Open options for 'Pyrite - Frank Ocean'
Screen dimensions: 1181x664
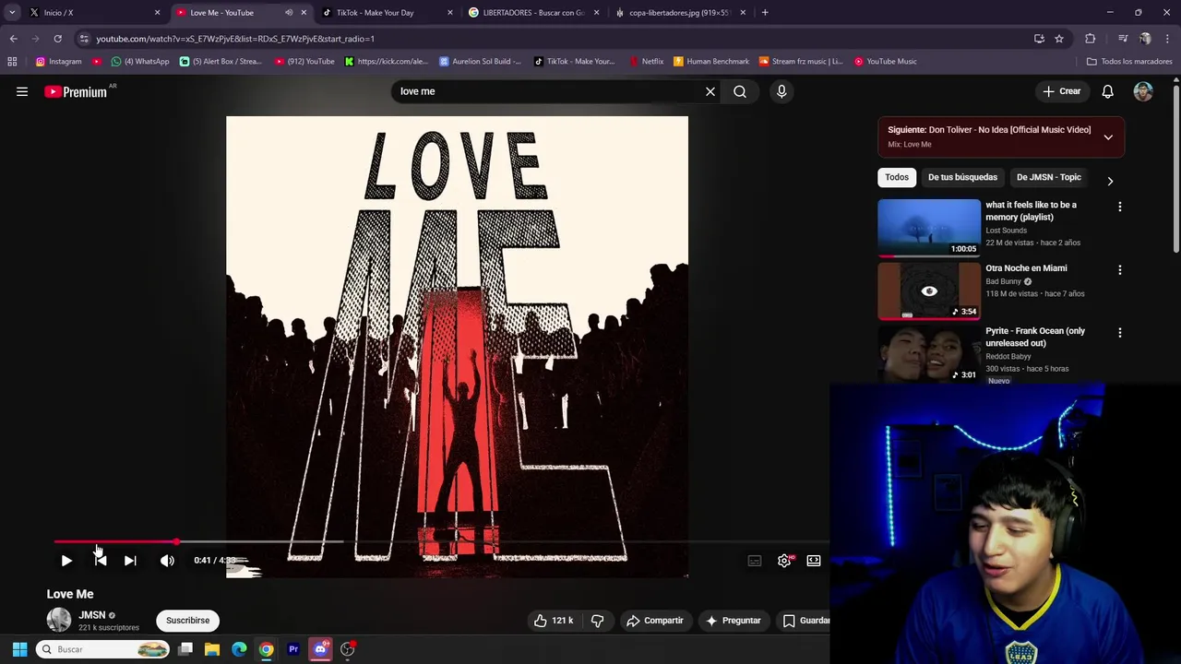click(1120, 333)
